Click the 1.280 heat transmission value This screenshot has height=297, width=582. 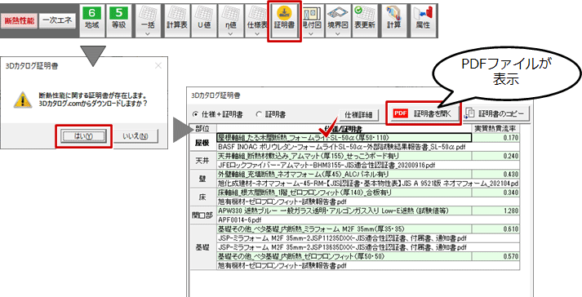495,211
